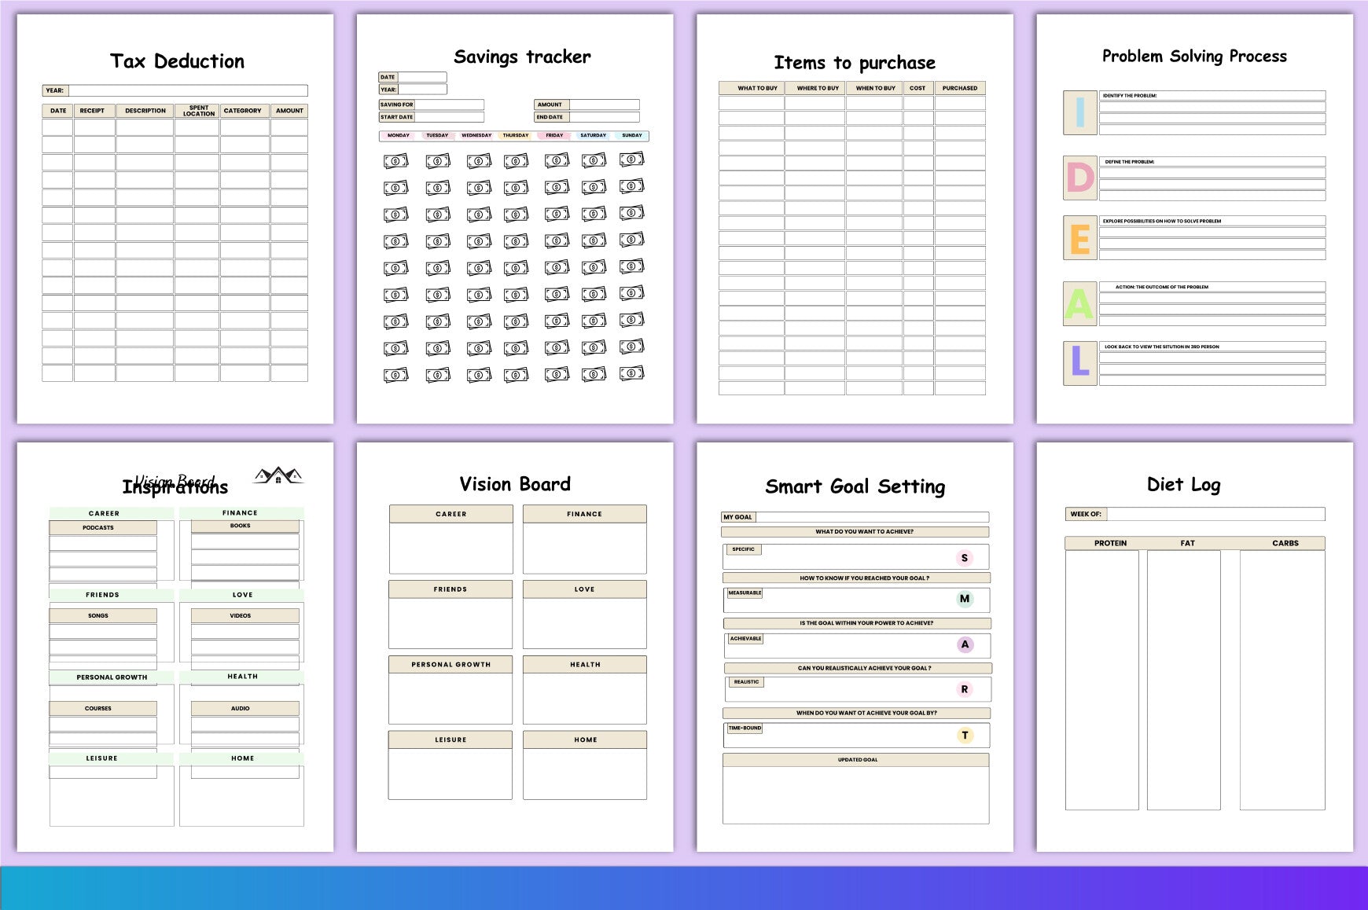Click the Diet Log title
This screenshot has width=1368, height=910.
1183,485
